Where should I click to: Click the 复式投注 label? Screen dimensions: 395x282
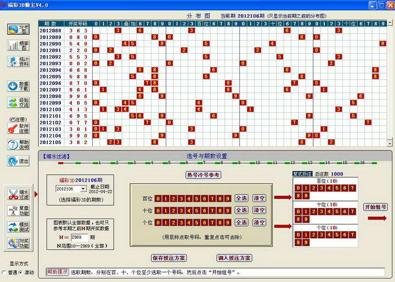pyautogui.click(x=302, y=174)
